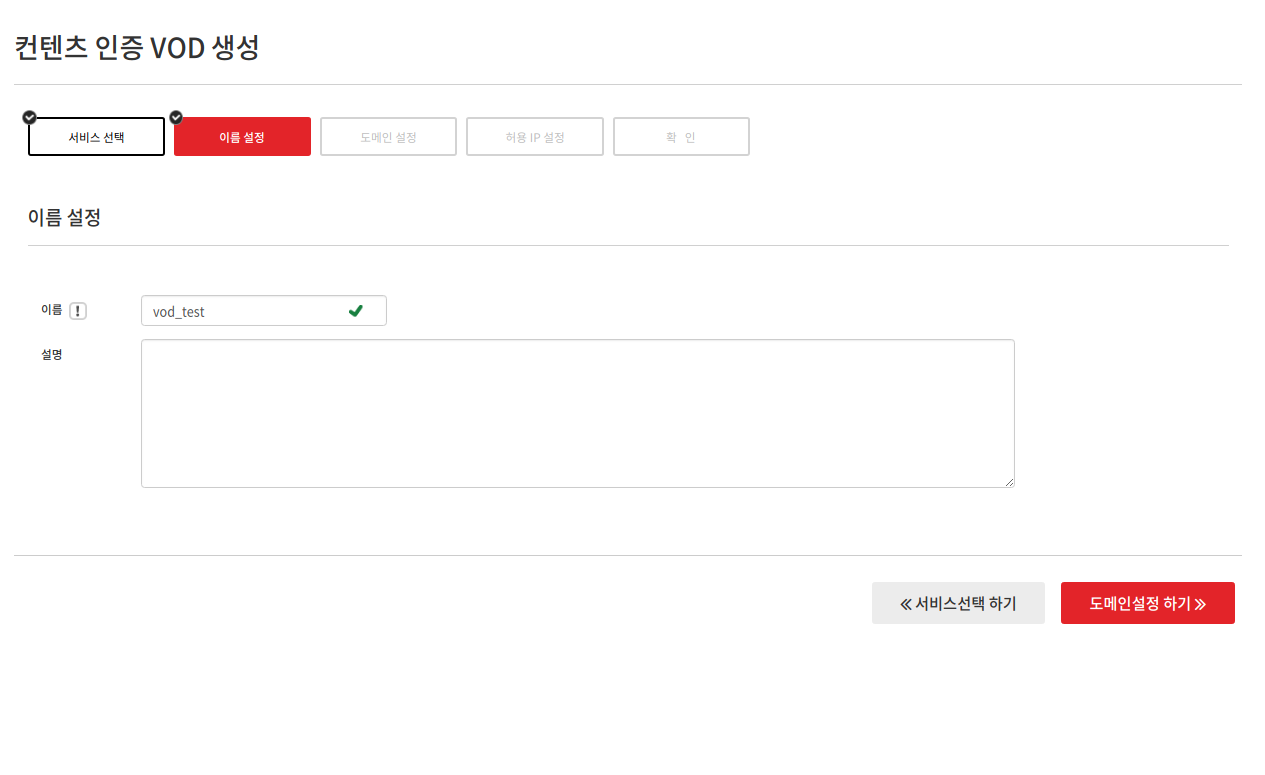Focus the 이름 input containing vod_test

click(263, 311)
